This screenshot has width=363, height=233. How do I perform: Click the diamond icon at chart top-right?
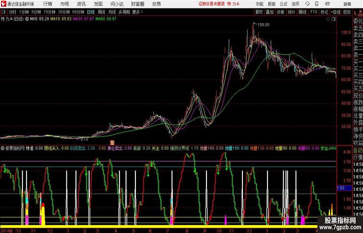pos(328,19)
